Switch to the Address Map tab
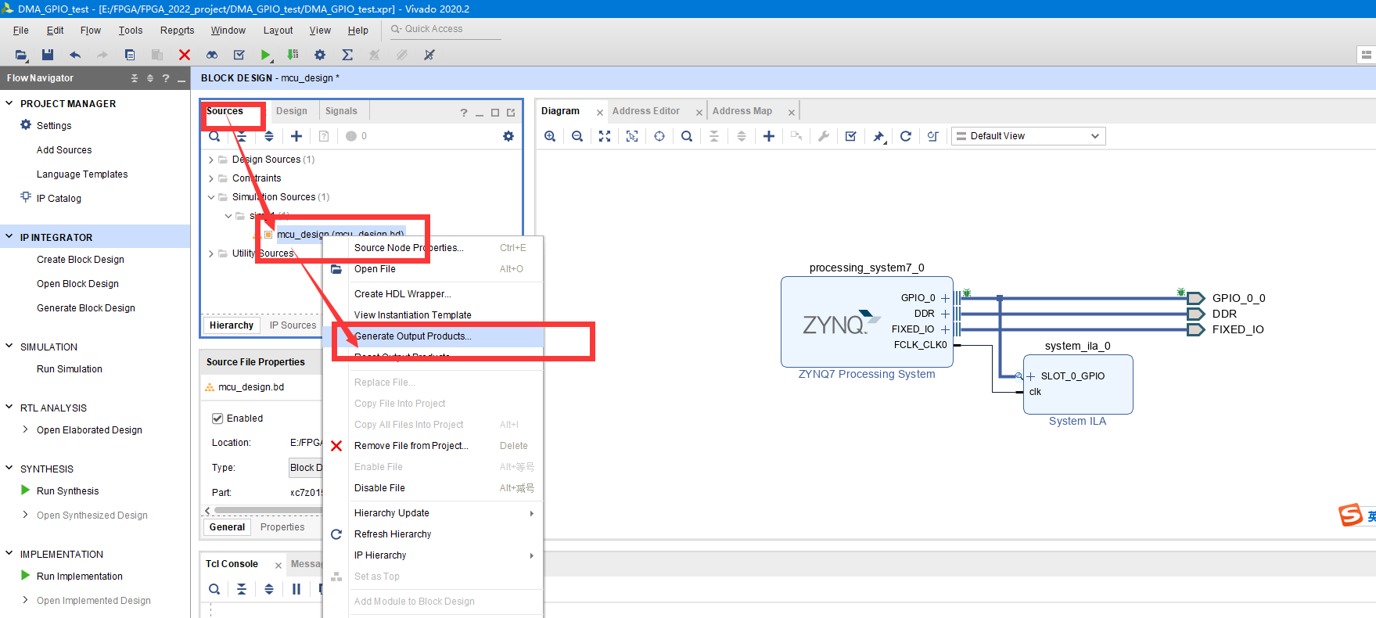 click(742, 111)
